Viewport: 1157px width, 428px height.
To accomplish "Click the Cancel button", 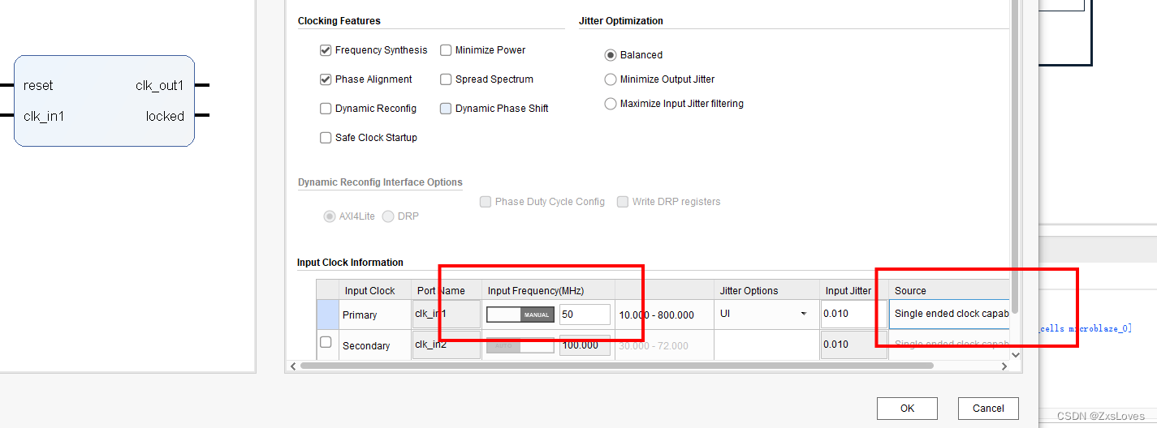I will tap(988, 408).
